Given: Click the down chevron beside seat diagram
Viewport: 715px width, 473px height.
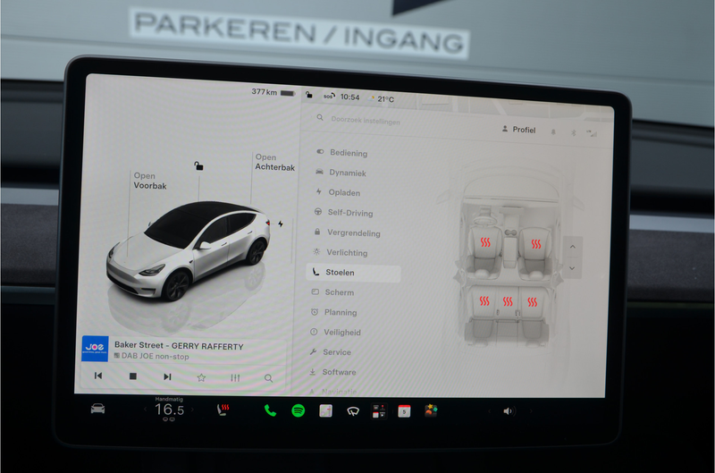Looking at the screenshot, I should pyautogui.click(x=572, y=268).
